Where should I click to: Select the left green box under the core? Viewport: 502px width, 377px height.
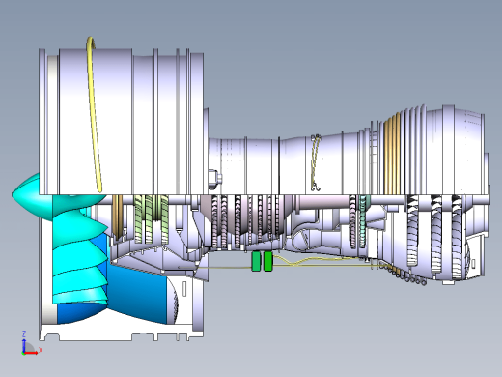click(256, 261)
